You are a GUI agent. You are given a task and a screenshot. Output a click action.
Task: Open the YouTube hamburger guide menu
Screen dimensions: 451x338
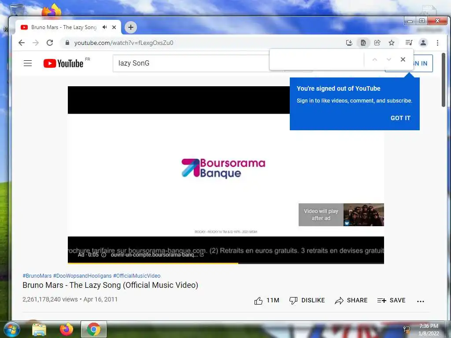[28, 63]
